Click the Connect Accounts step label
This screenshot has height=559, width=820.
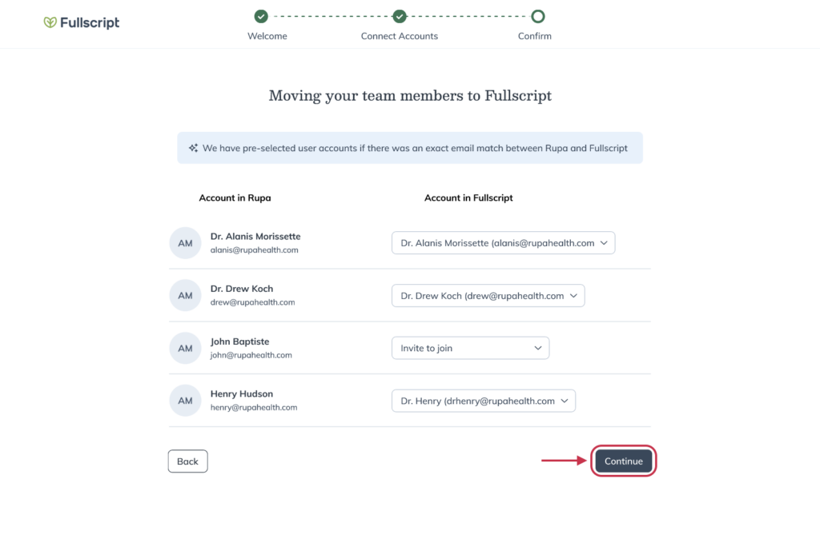point(400,36)
